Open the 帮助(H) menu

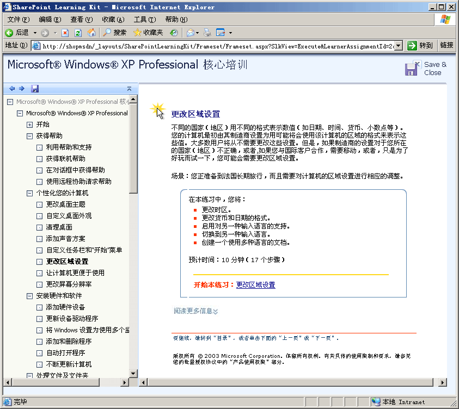tap(176, 20)
